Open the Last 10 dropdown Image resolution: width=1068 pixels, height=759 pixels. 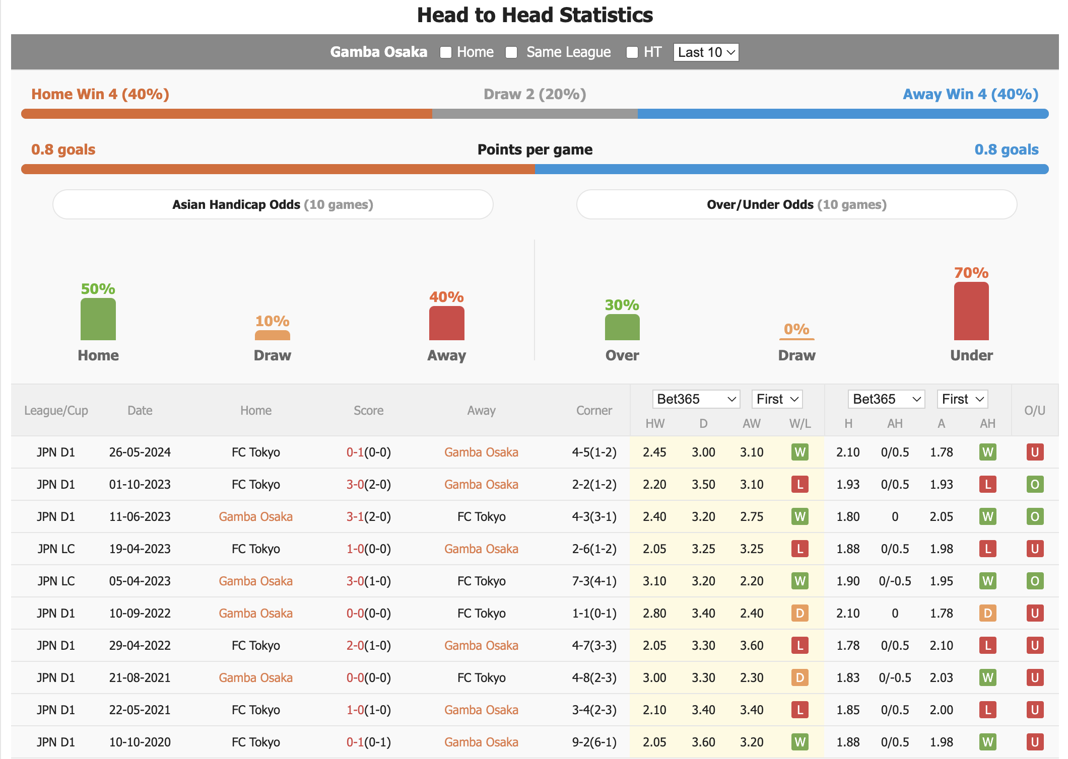pos(706,52)
